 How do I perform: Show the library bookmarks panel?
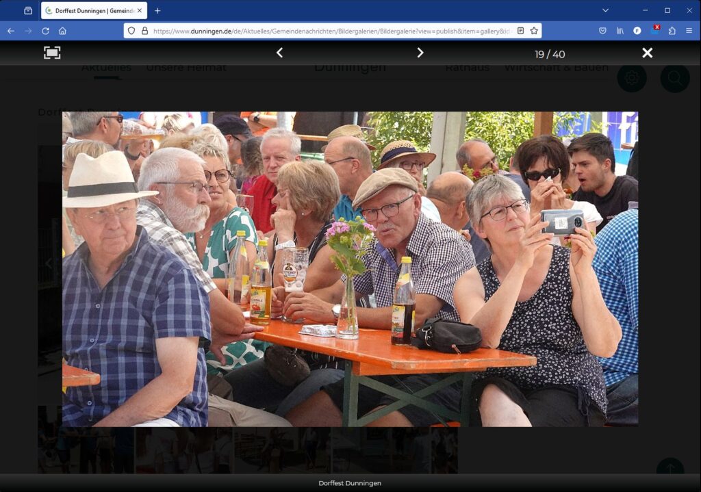[620, 31]
